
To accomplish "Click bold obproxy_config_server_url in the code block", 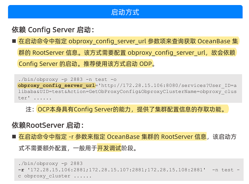I will tap(56, 85).
